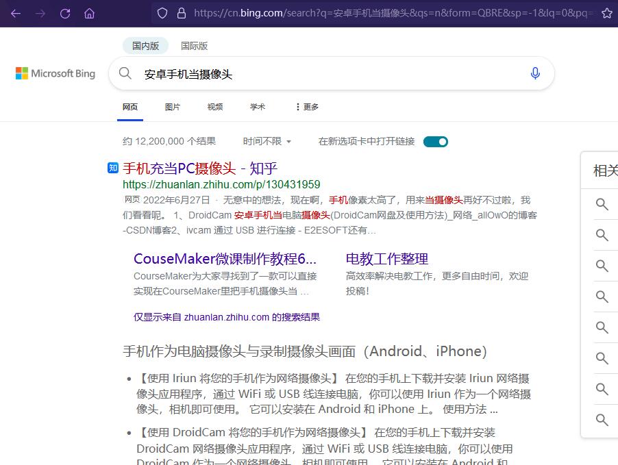The width and height of the screenshot is (618, 465).
Task: Click the 使用 Iriun bullet paragraph
Action: tap(334, 394)
